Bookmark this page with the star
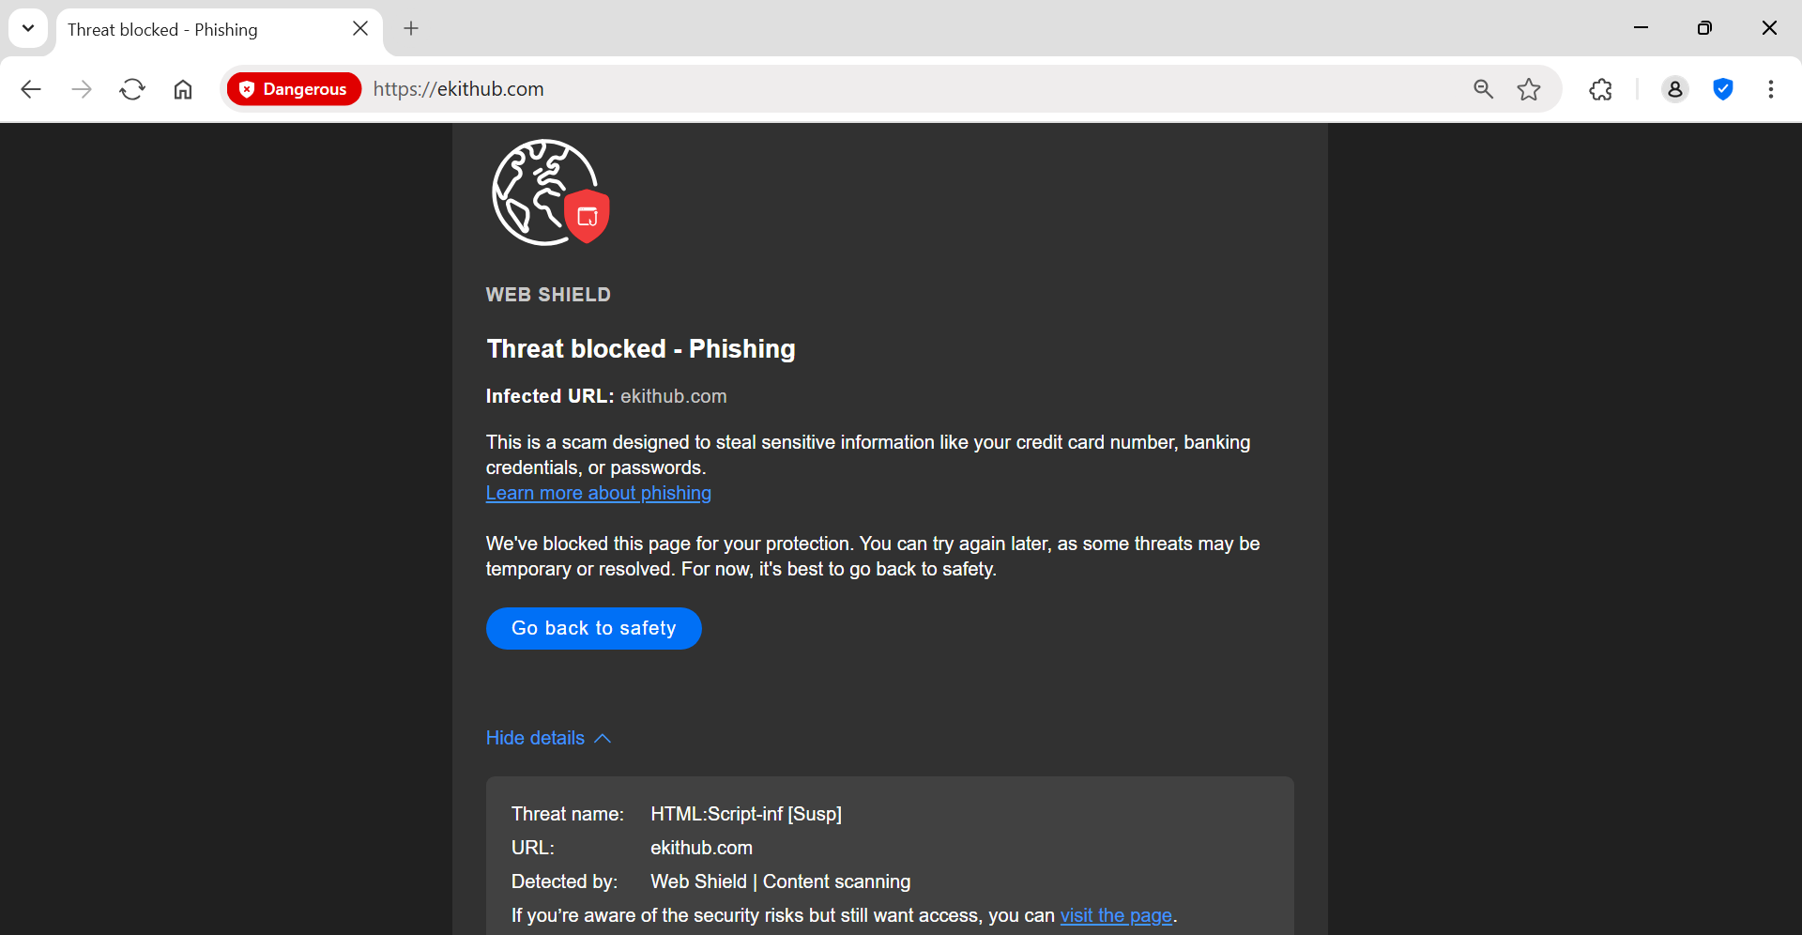The image size is (1802, 935). click(x=1529, y=89)
